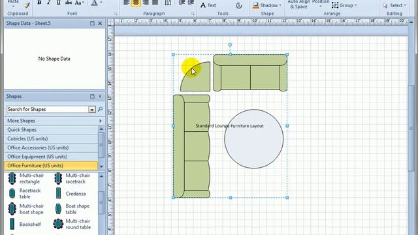Select the Text tool

pos(208,5)
